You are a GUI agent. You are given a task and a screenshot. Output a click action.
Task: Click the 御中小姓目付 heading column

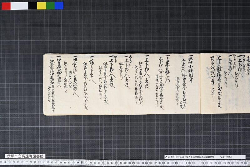point(191,69)
